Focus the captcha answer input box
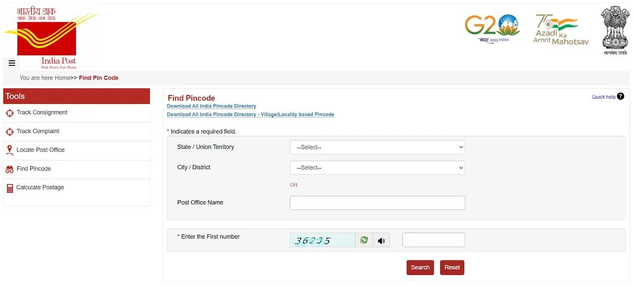The height and width of the screenshot is (287, 634). pyautogui.click(x=433, y=240)
